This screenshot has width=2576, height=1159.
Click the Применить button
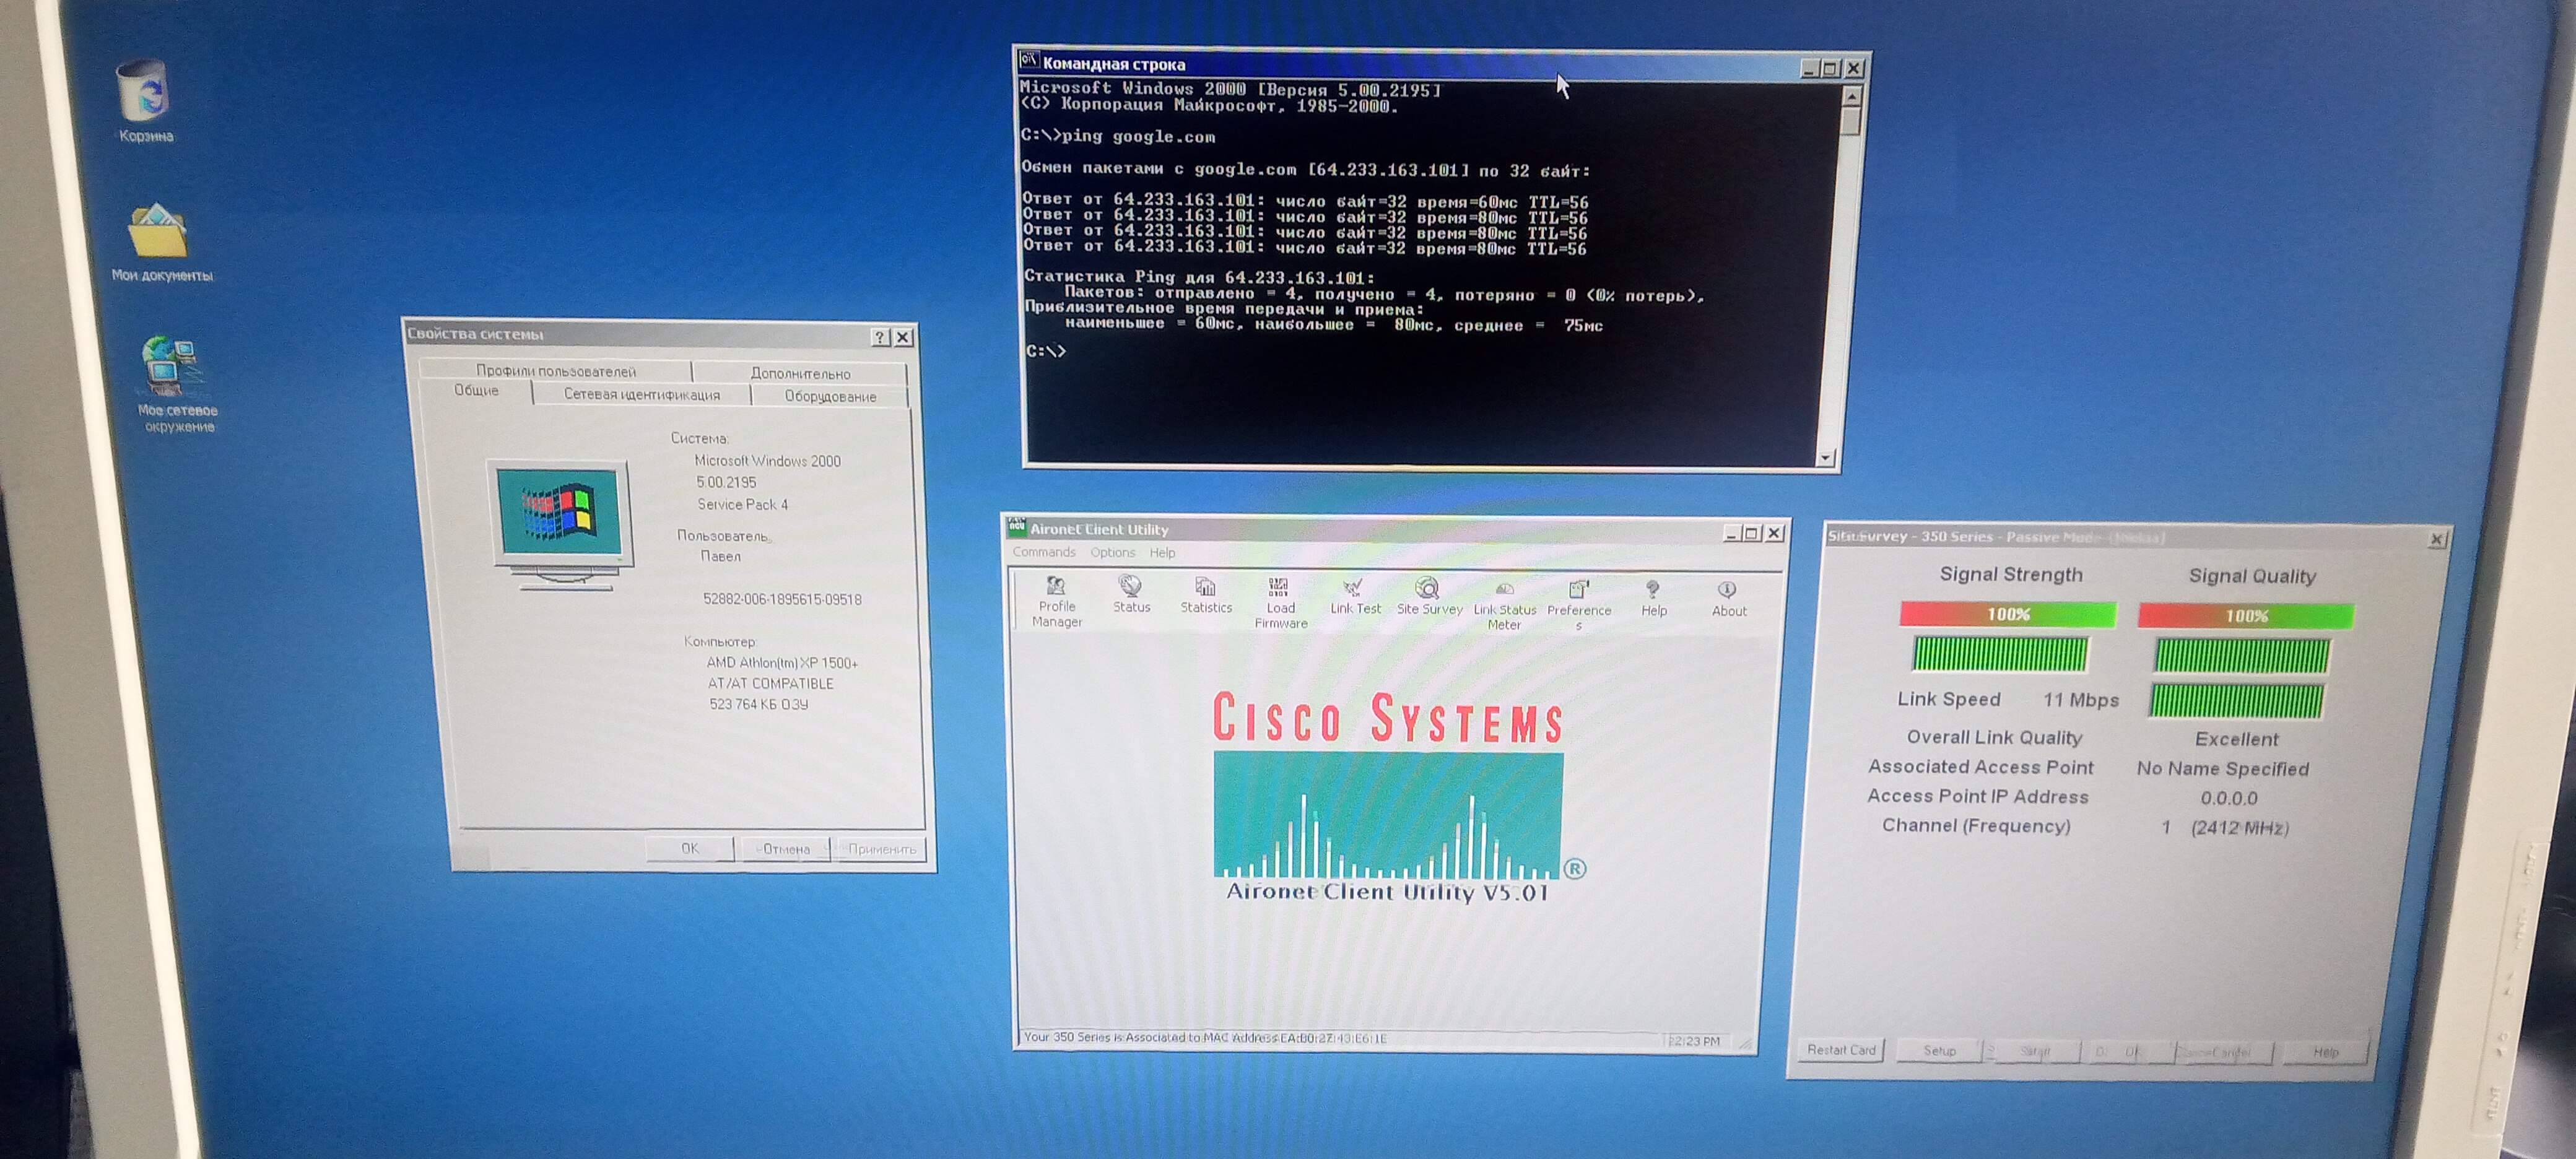coord(881,849)
